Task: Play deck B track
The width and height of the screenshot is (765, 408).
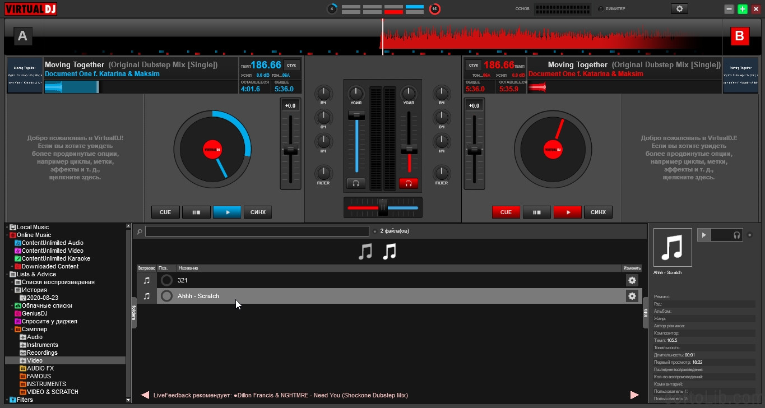Action: click(x=568, y=212)
